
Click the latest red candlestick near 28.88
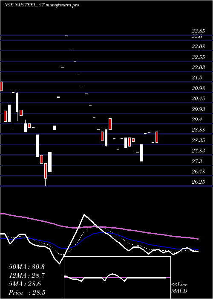pos(157,137)
